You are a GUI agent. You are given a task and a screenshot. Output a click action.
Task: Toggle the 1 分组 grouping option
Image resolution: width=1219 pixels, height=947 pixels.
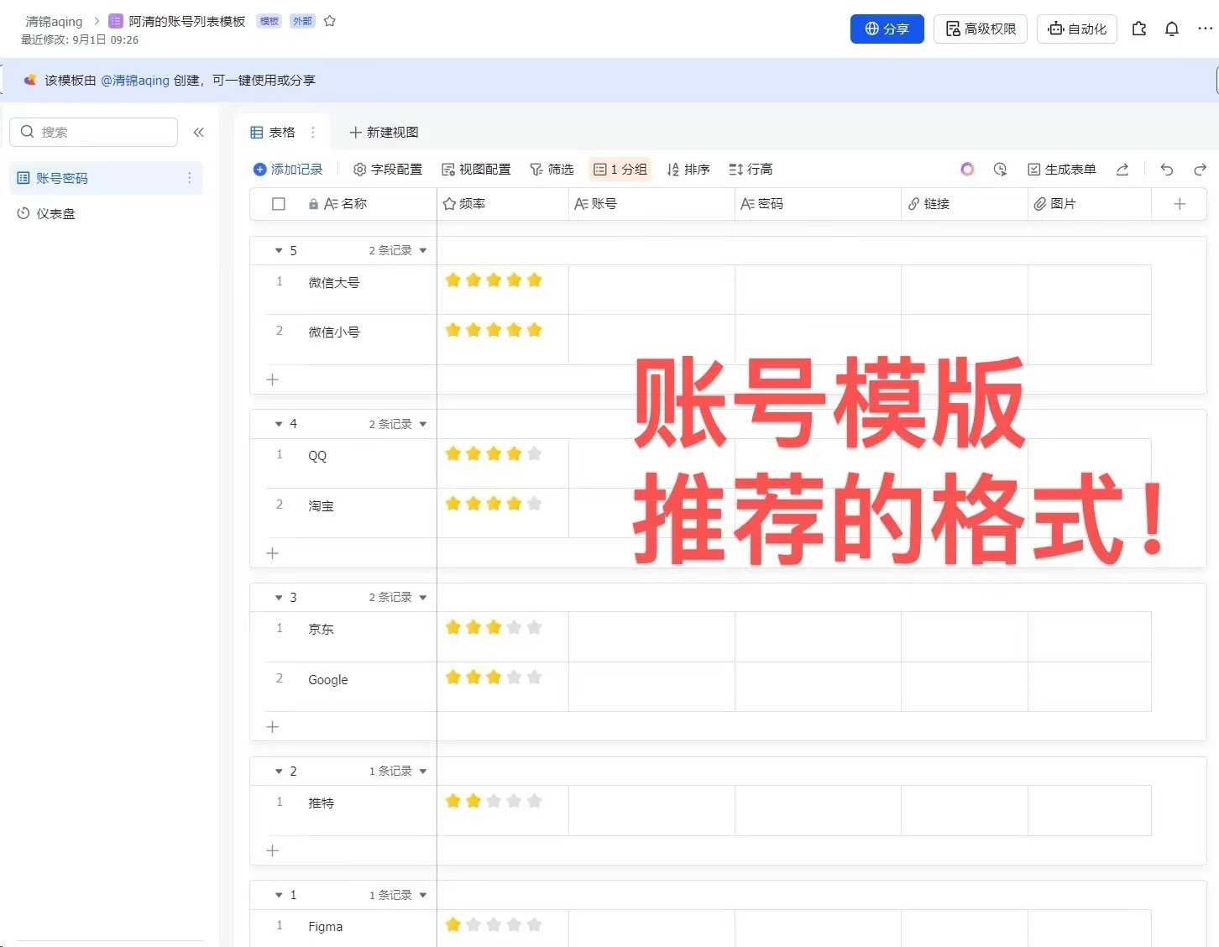620,170
